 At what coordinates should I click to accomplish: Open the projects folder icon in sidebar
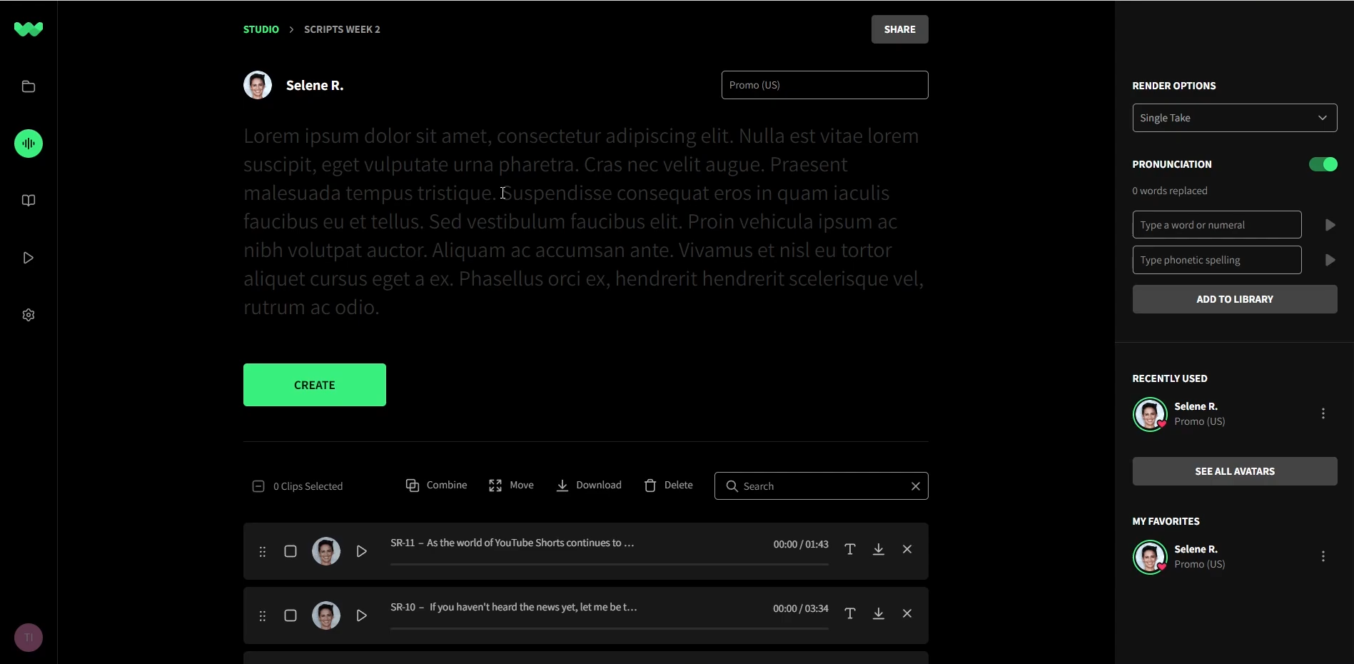tap(28, 86)
